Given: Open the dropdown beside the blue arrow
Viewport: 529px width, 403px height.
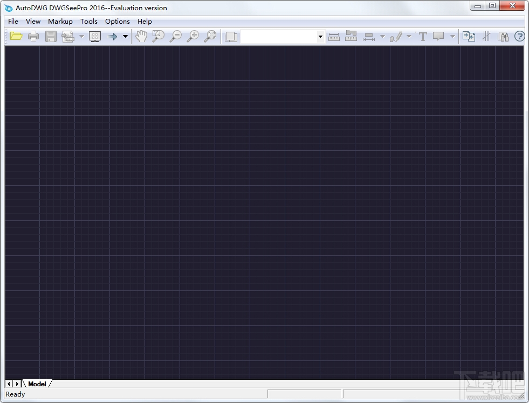Looking at the screenshot, I should pos(125,36).
